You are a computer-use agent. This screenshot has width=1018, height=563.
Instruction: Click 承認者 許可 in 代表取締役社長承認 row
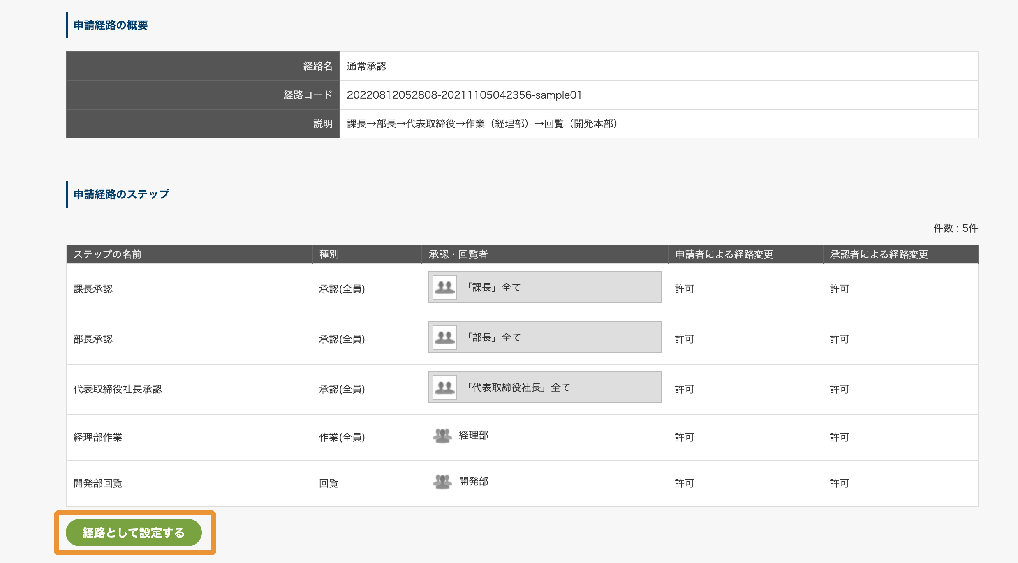[840, 389]
